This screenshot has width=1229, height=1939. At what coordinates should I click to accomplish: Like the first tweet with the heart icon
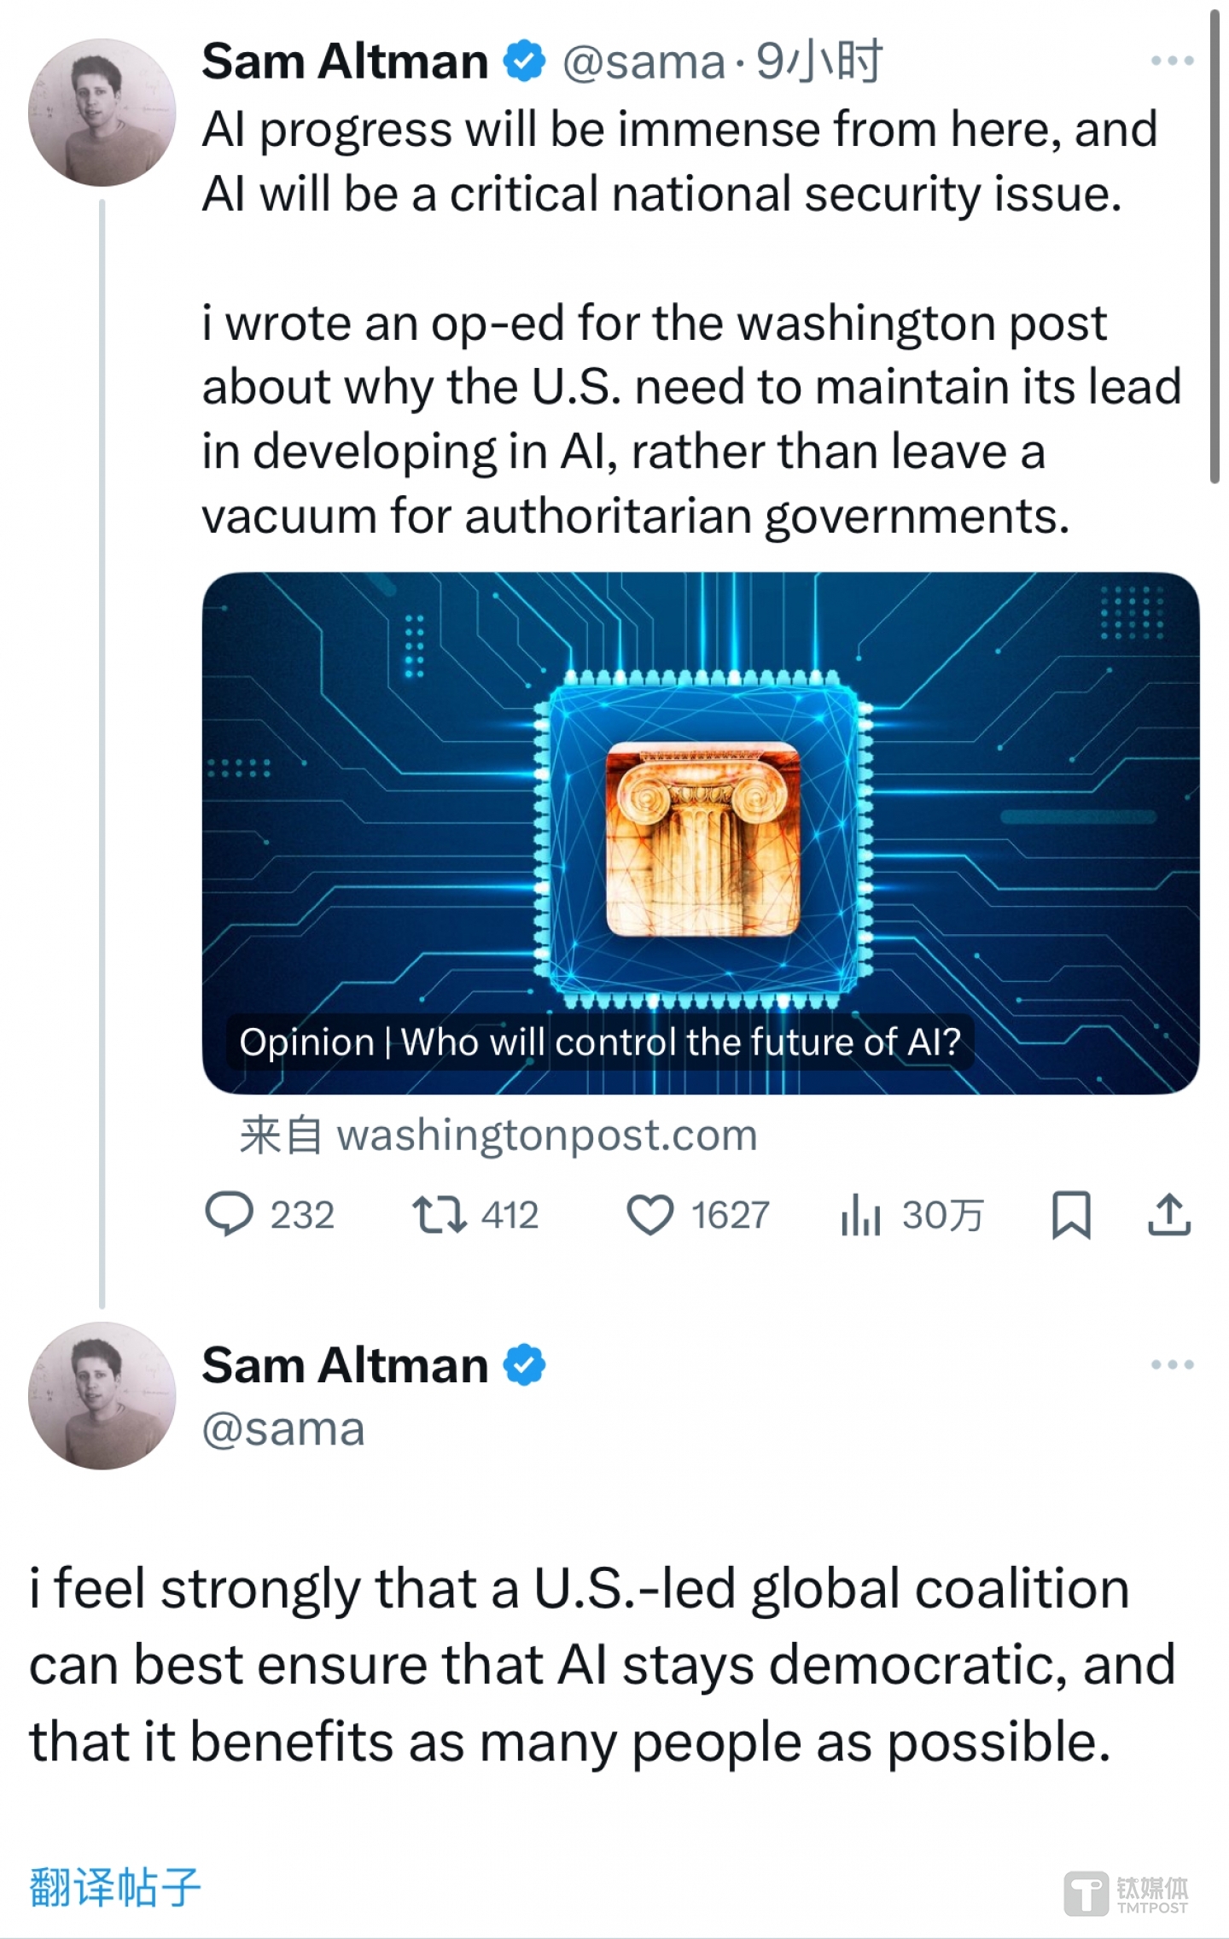(650, 1214)
